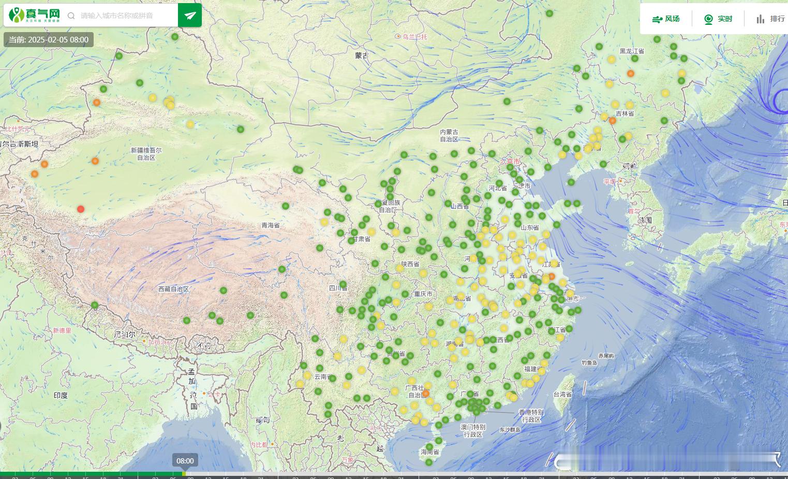This screenshot has width=788, height=479.
Task: Click the 重庆市 map label
Action: coord(423,294)
